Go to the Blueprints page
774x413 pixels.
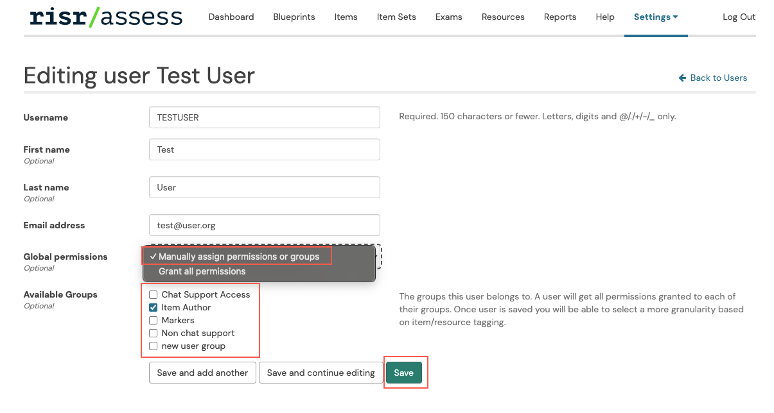click(x=294, y=17)
